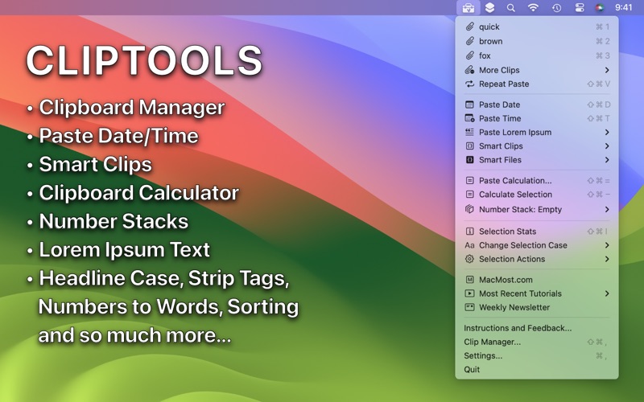Click the Weekly Newsletter icon
The width and height of the screenshot is (644, 402).
point(469,307)
